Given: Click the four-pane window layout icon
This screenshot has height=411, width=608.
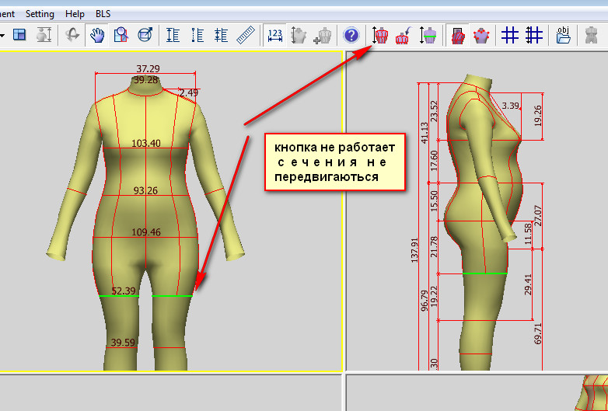Looking at the screenshot, I should (20, 35).
